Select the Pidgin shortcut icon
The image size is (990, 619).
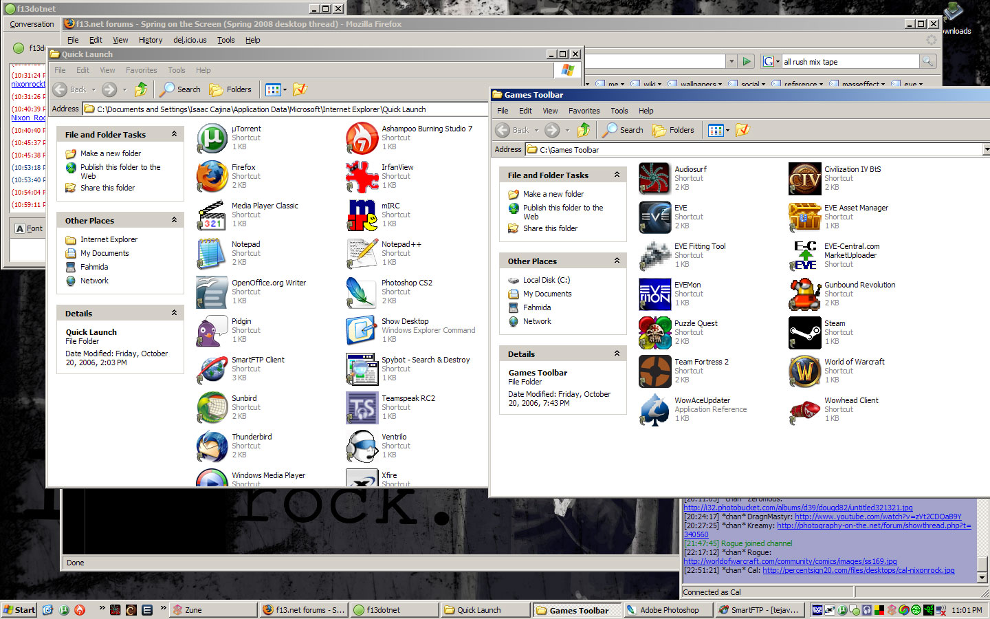pyautogui.click(x=212, y=330)
